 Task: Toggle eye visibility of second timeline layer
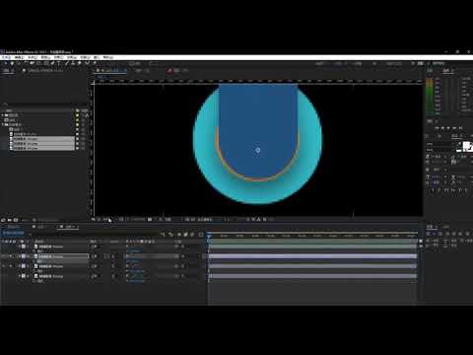(3, 256)
